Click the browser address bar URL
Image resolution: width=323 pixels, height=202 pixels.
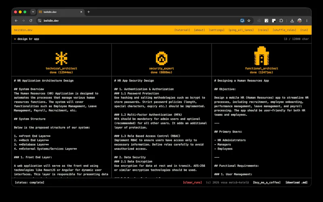[x=51, y=21]
